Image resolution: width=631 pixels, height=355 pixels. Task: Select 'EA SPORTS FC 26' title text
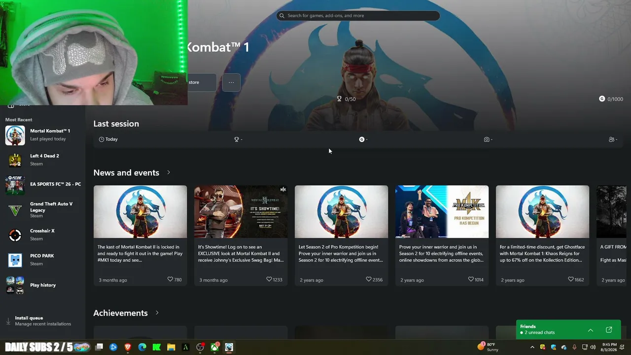[x=55, y=184]
